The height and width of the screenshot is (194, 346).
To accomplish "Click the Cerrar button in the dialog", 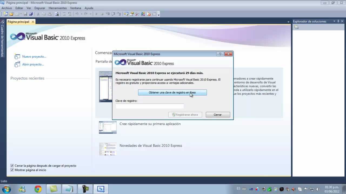I will (218, 115).
